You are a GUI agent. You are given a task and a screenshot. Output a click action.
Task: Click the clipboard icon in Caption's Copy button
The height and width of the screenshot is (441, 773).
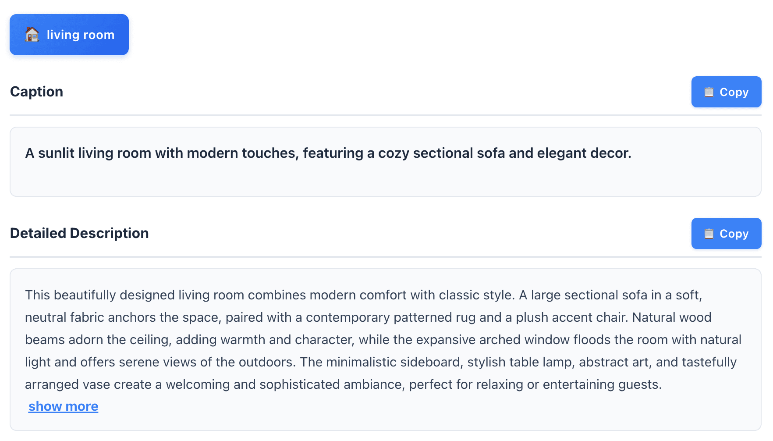pos(709,92)
